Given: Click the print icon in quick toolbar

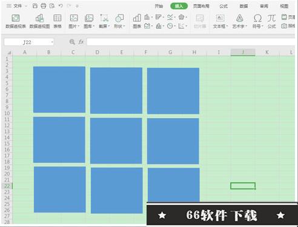Looking at the screenshot, I should (44, 6).
